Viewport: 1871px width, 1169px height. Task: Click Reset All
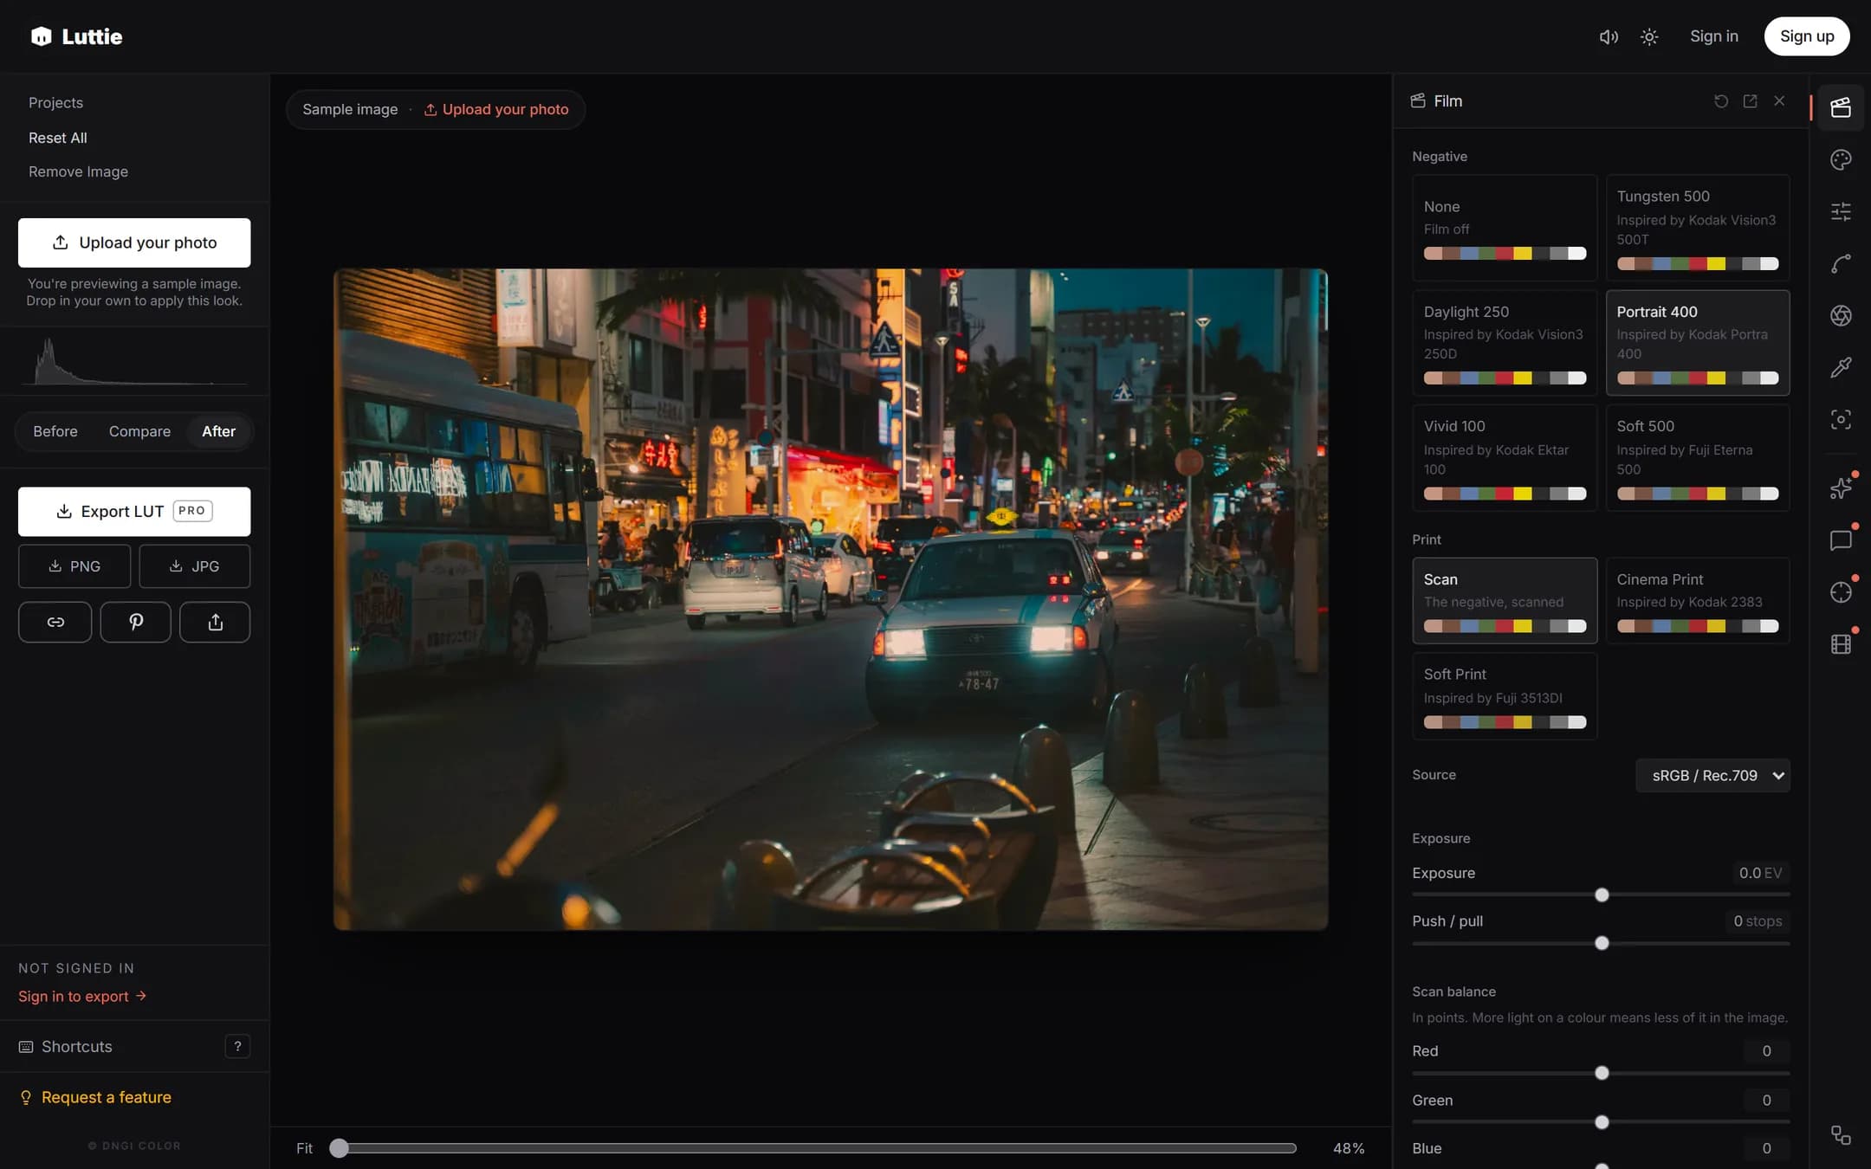[58, 138]
